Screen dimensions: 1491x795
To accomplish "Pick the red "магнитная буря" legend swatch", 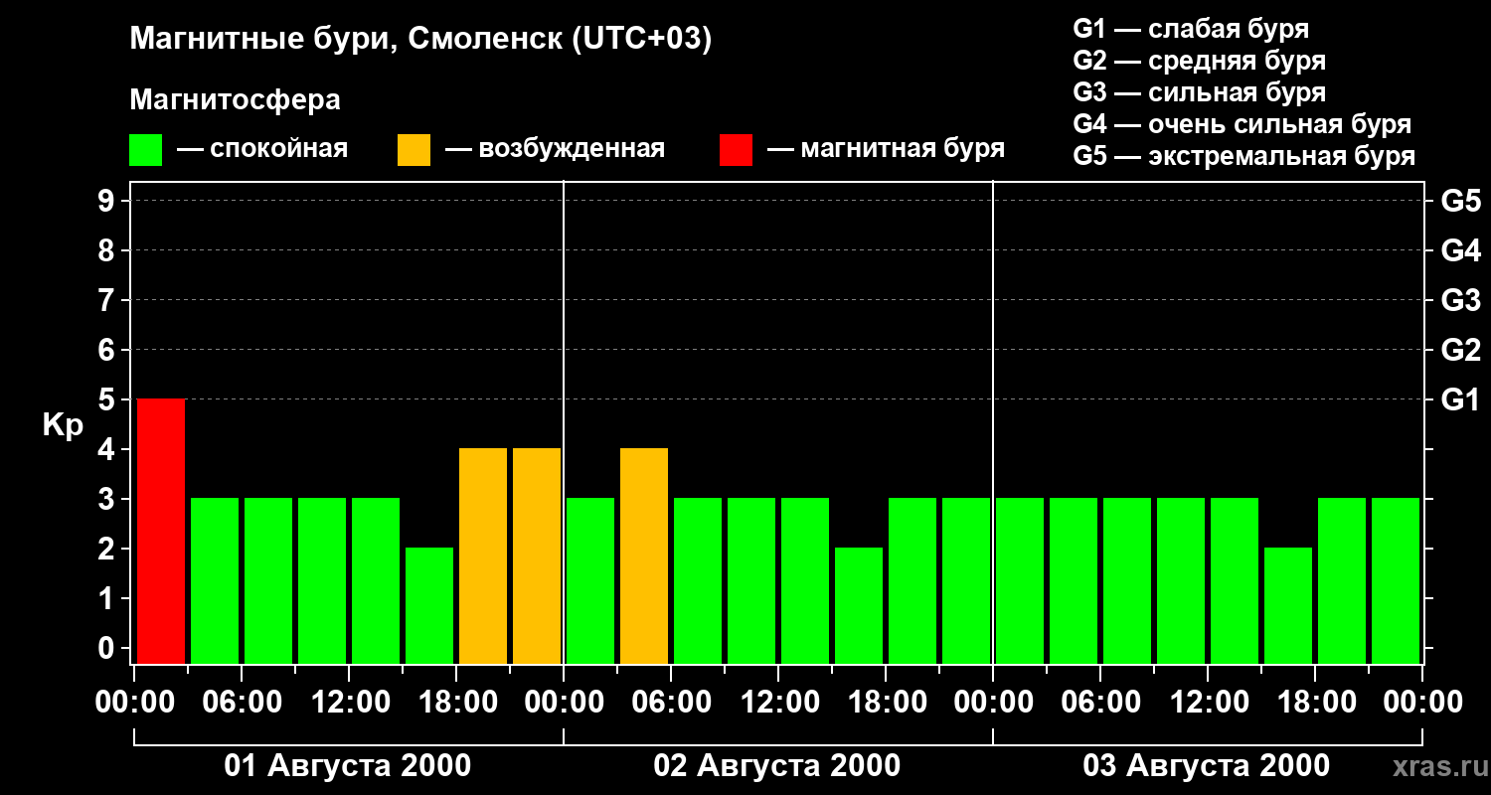I will pyautogui.click(x=736, y=150).
